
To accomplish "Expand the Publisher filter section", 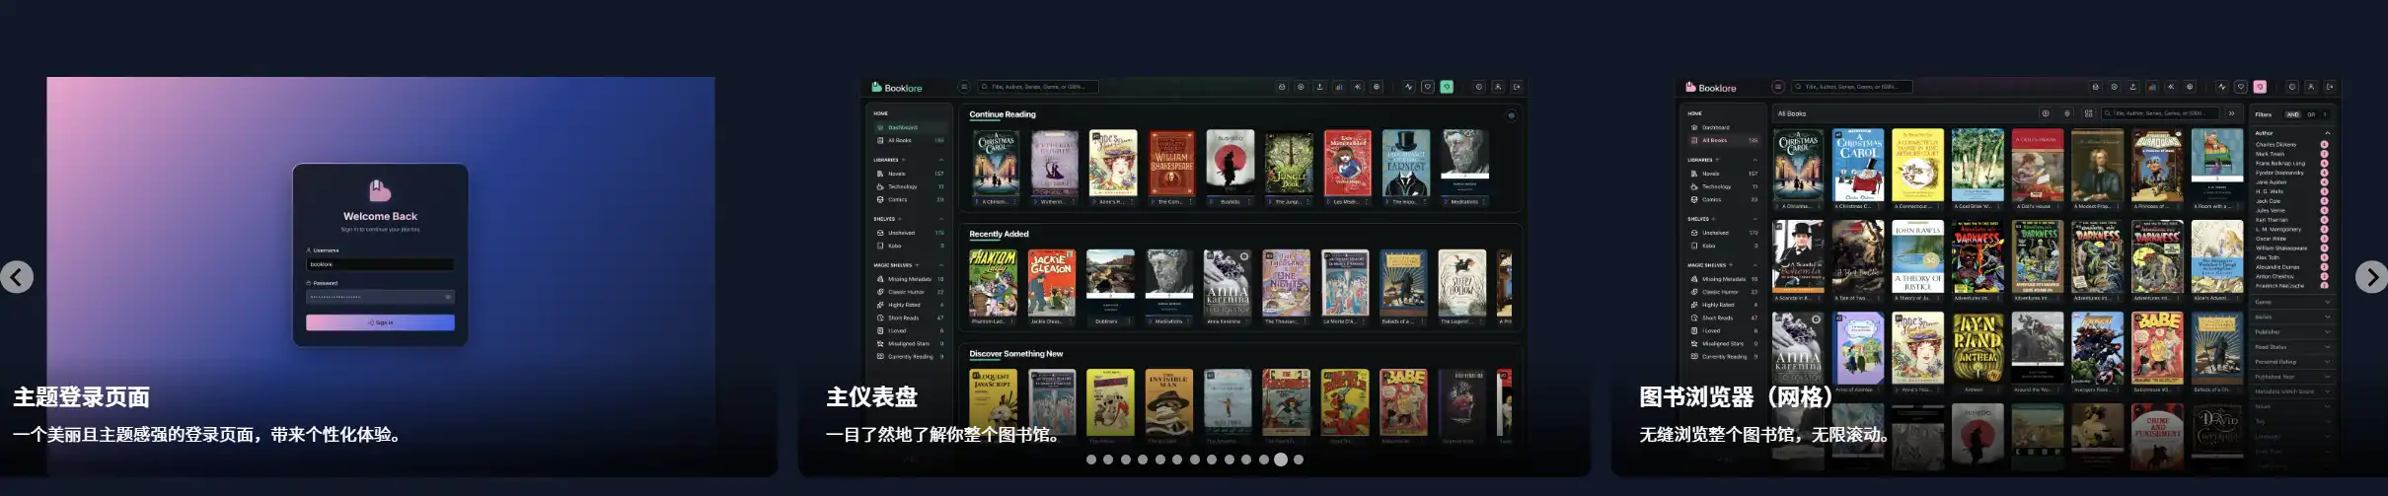I will click(x=2328, y=332).
